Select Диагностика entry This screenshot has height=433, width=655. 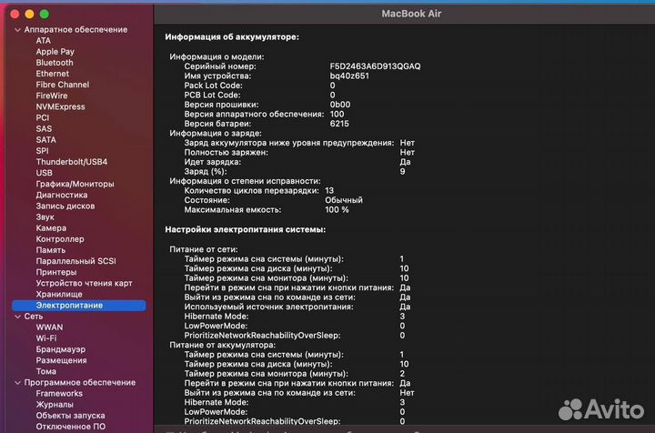(62, 195)
